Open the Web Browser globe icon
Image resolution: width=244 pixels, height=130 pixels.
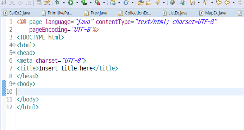[x=172, y=2]
